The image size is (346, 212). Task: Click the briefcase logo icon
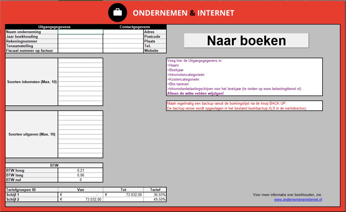pyautogui.click(x=118, y=12)
